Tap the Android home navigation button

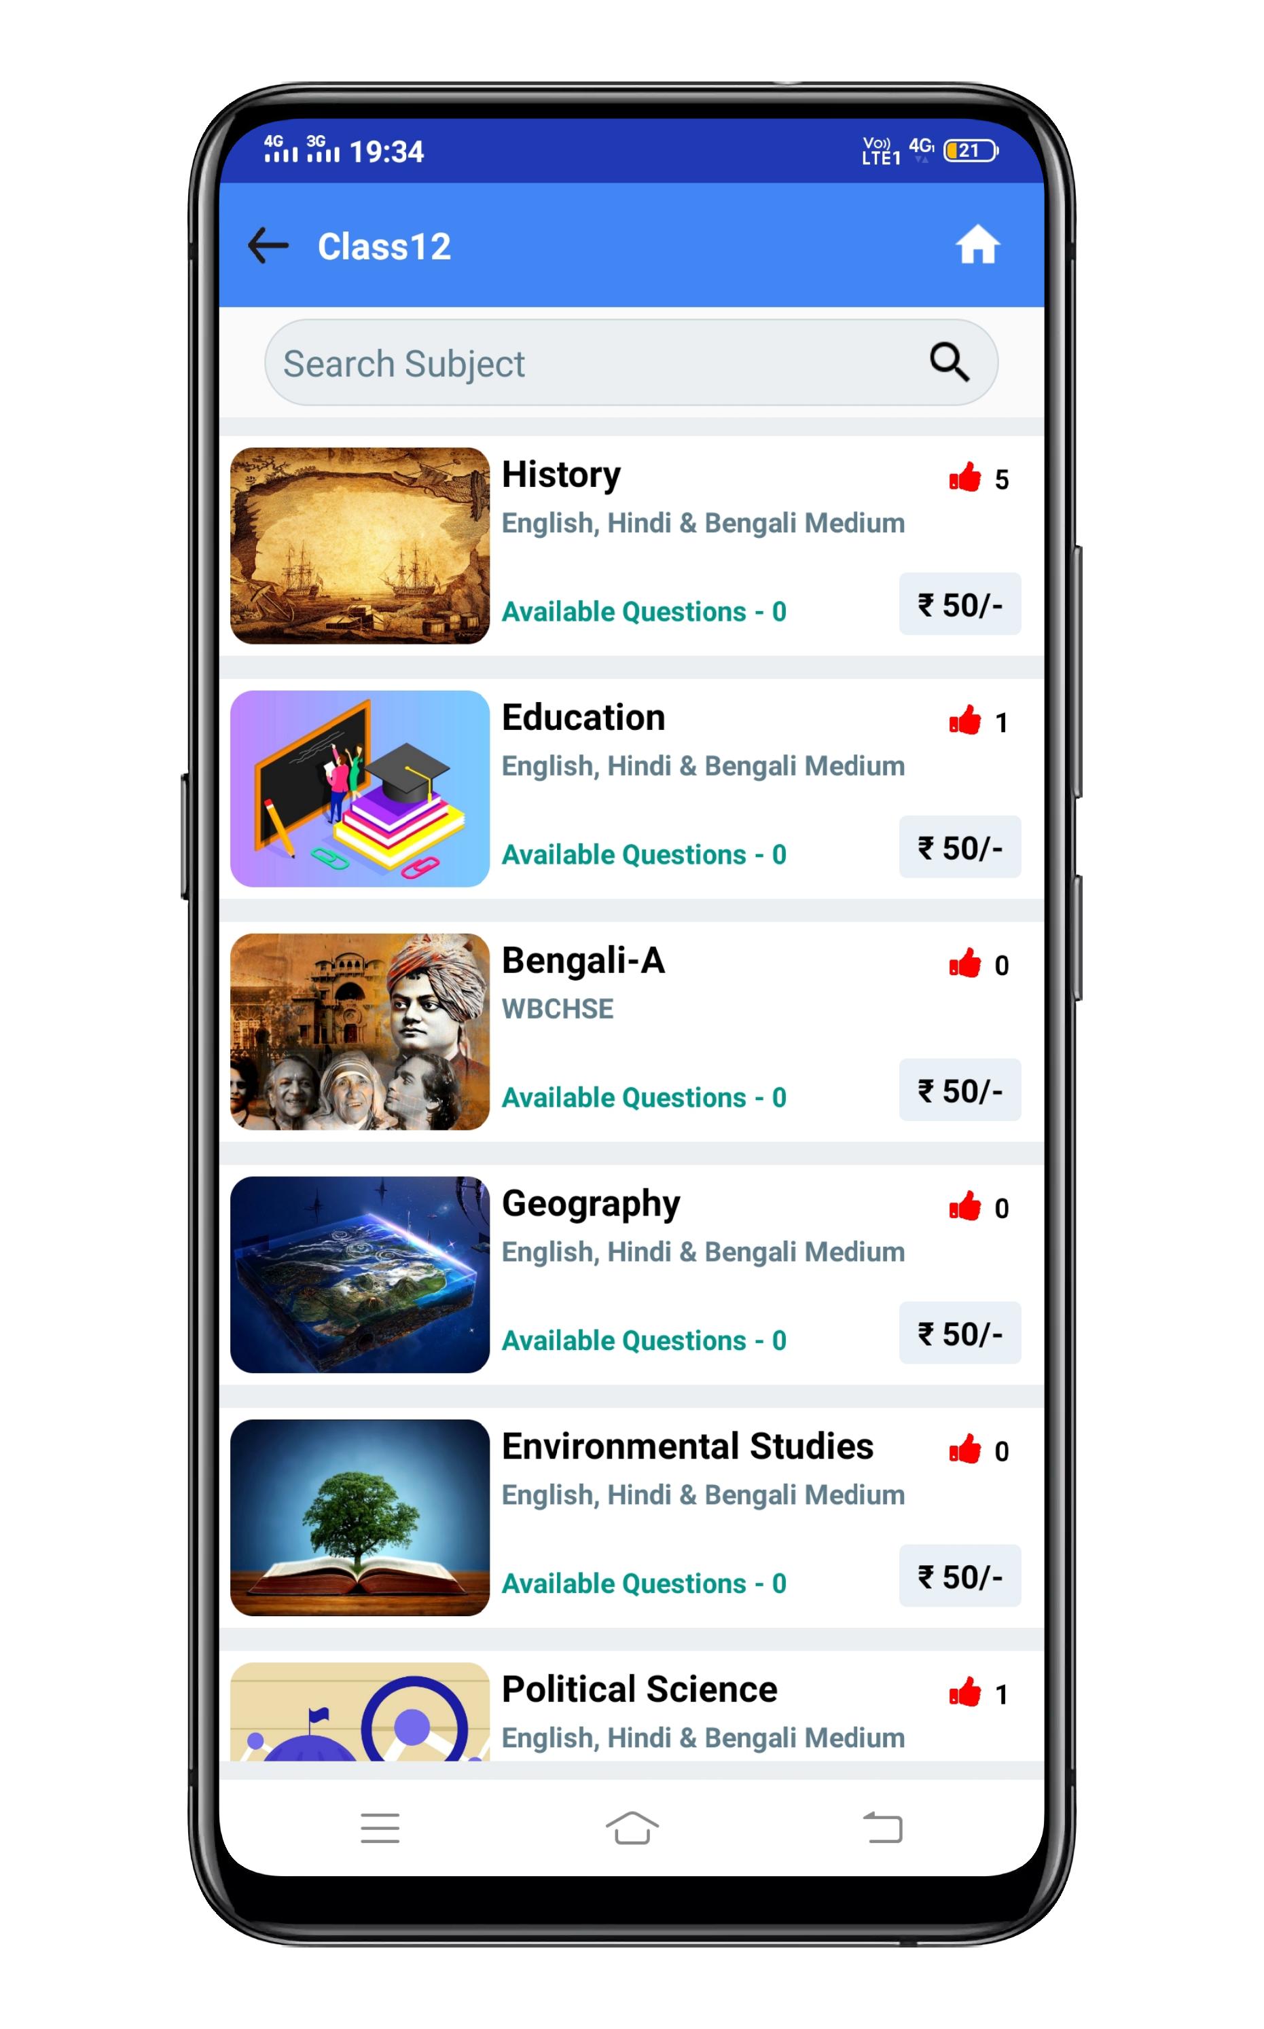click(632, 1827)
